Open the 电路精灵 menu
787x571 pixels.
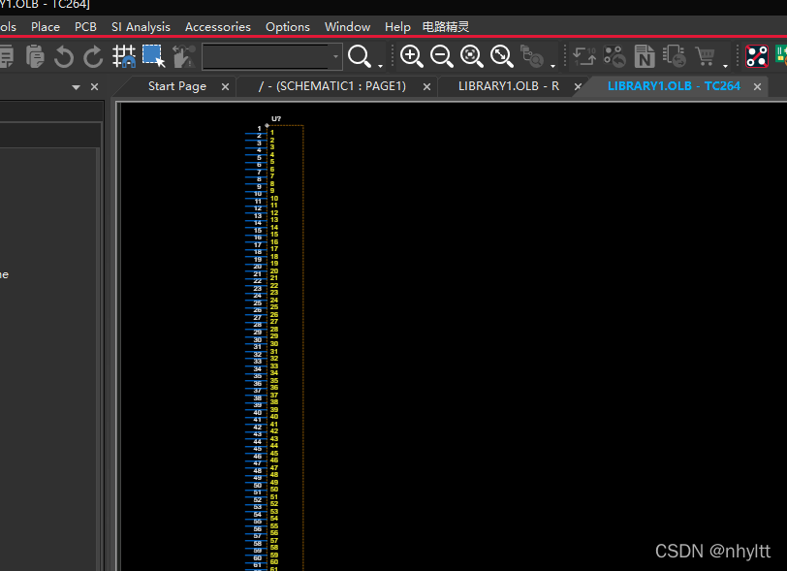tap(446, 27)
